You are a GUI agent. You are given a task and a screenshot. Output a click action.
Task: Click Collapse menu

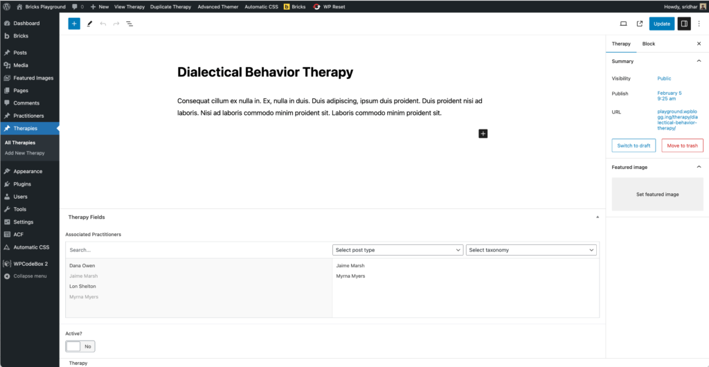29,276
